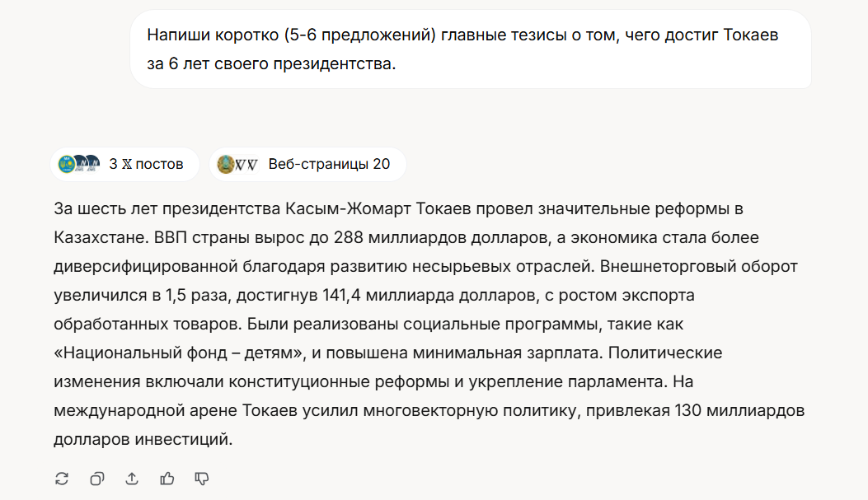Click the word «Токаев» in the user prompt
This screenshot has height=500, width=868.
point(751,35)
